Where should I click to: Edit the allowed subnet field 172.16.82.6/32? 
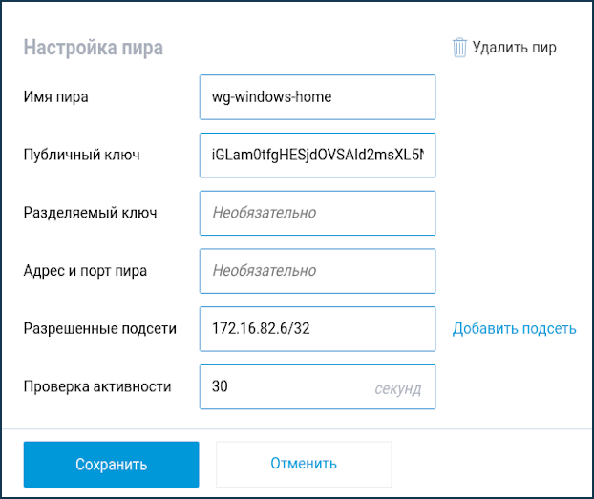click(x=317, y=329)
